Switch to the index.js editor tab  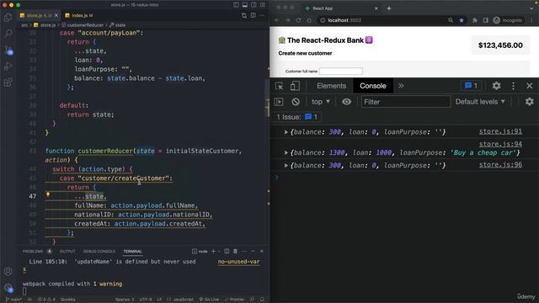[78, 15]
